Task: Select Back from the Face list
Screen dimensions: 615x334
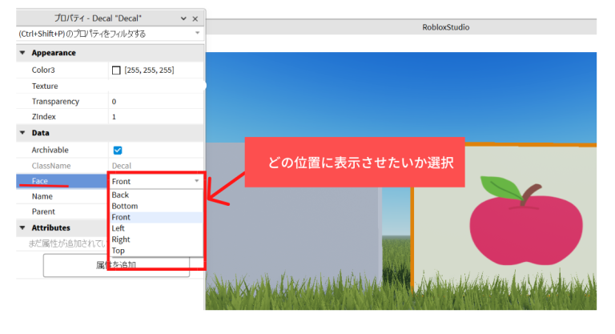Action: (120, 195)
